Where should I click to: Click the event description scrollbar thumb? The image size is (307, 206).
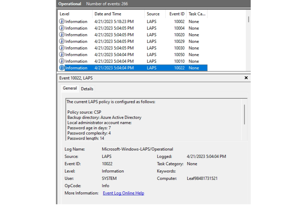pyautogui.click(x=244, y=115)
